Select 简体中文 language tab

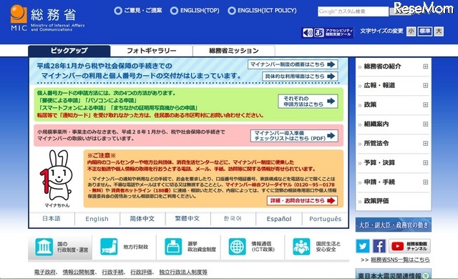pyautogui.click(x=142, y=219)
